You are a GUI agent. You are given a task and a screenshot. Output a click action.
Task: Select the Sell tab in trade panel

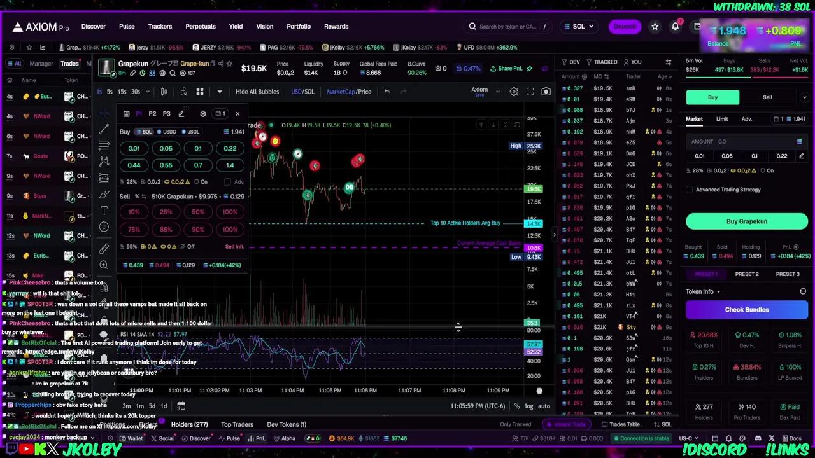(x=767, y=97)
